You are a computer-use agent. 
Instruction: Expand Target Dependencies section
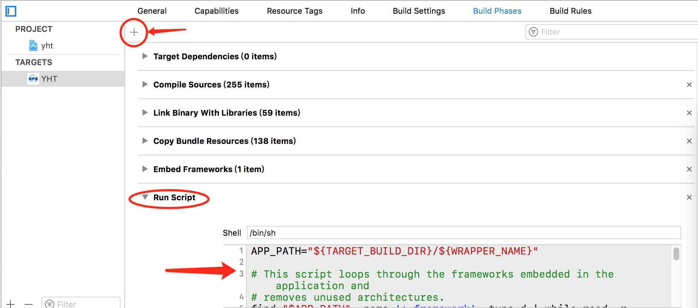pyautogui.click(x=145, y=56)
